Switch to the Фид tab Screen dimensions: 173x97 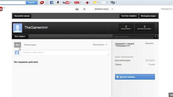[x=18, y=45]
